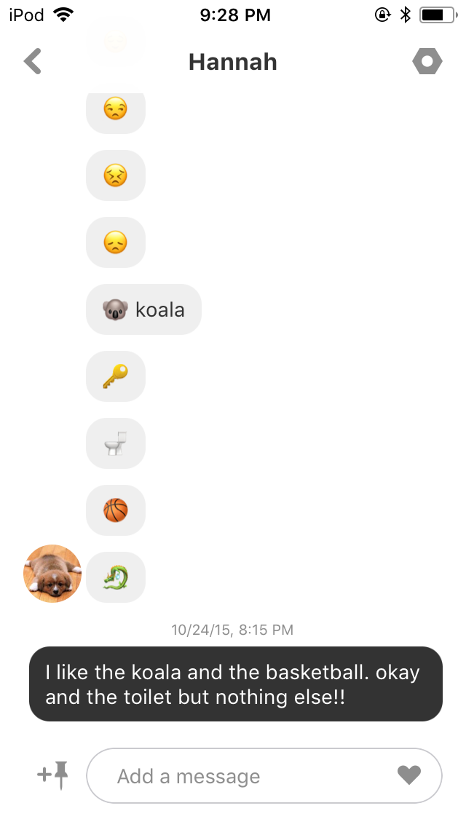Tap the 10/24/15 timestamp label
466x827 pixels.
pyautogui.click(x=232, y=629)
